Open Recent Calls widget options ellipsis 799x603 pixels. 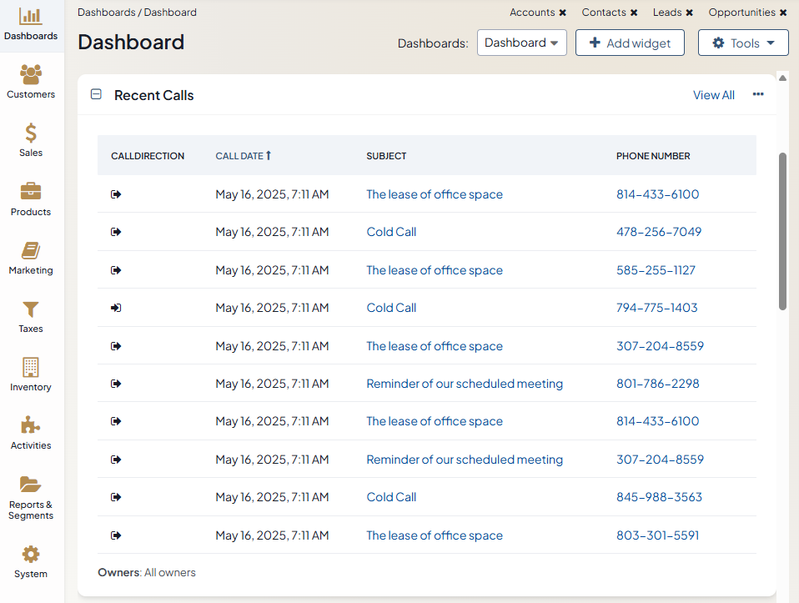point(757,95)
